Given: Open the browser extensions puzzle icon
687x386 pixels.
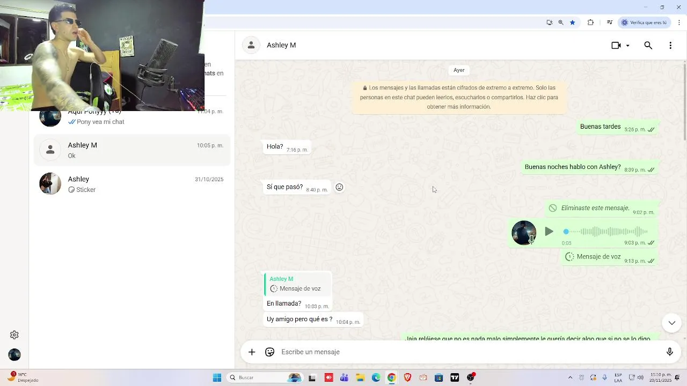Looking at the screenshot, I should click(x=590, y=23).
